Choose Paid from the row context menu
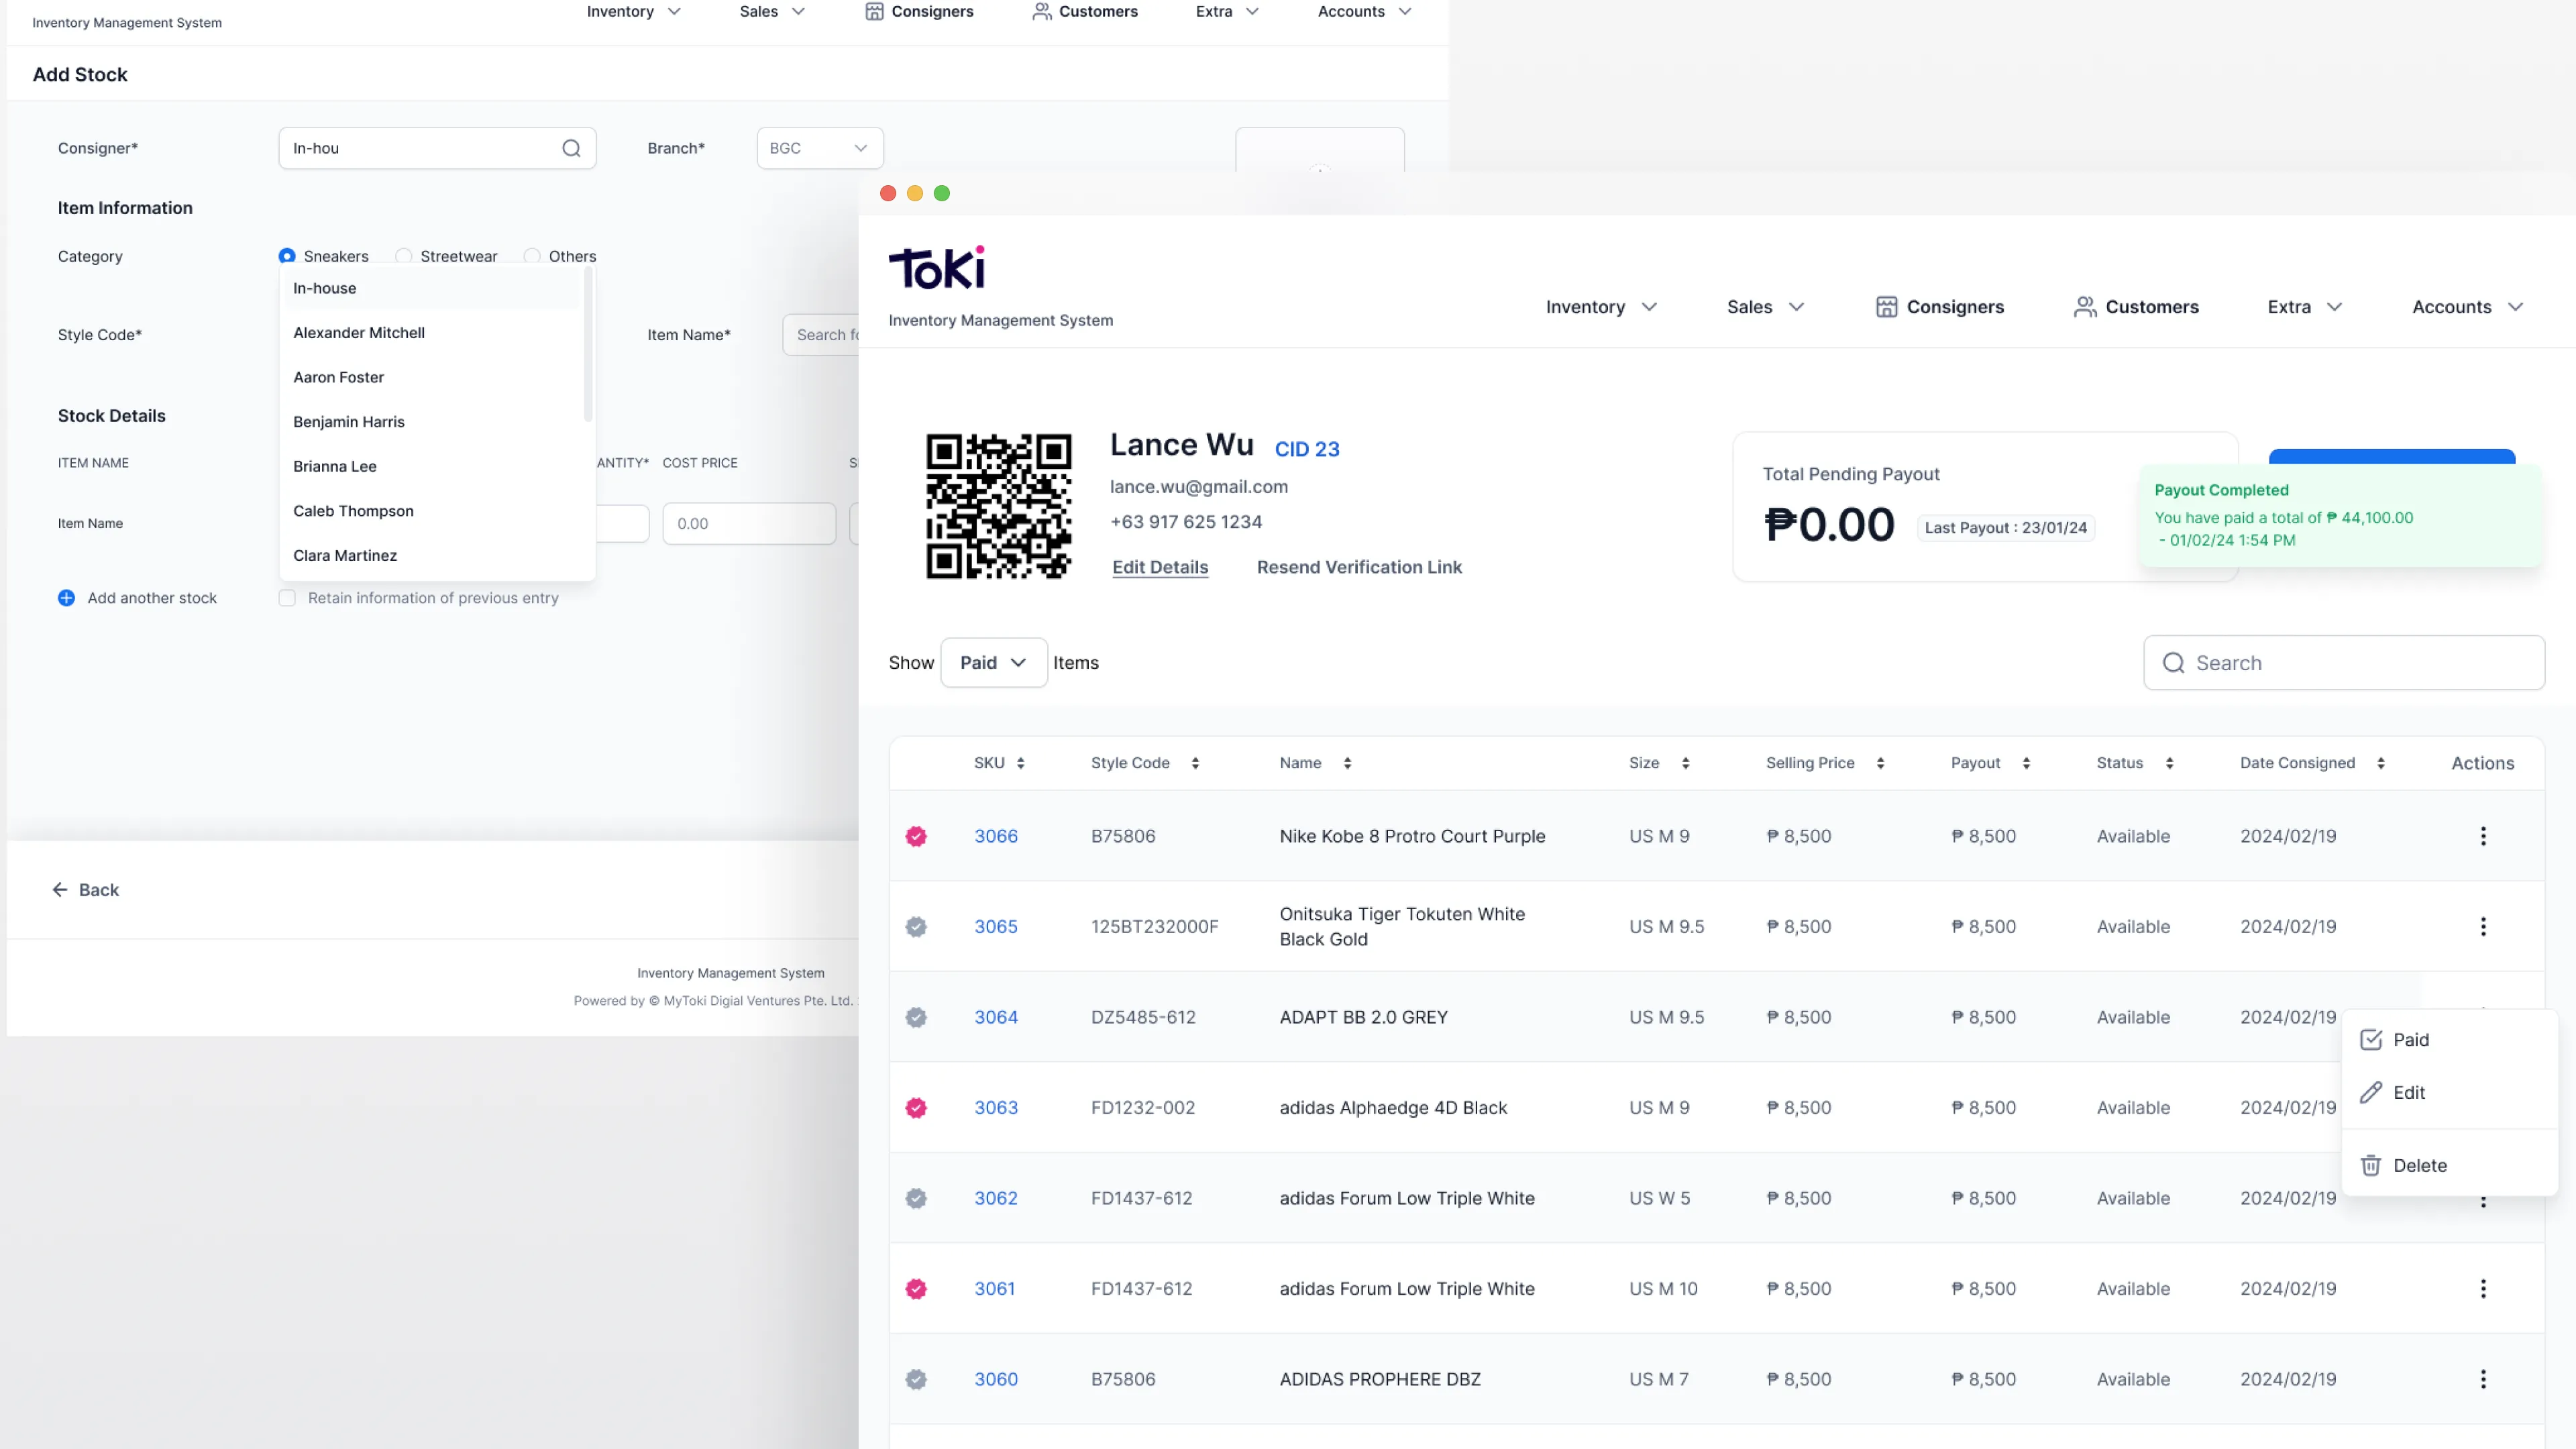Screen dimensions: 2576x1449 coord(2410,1040)
